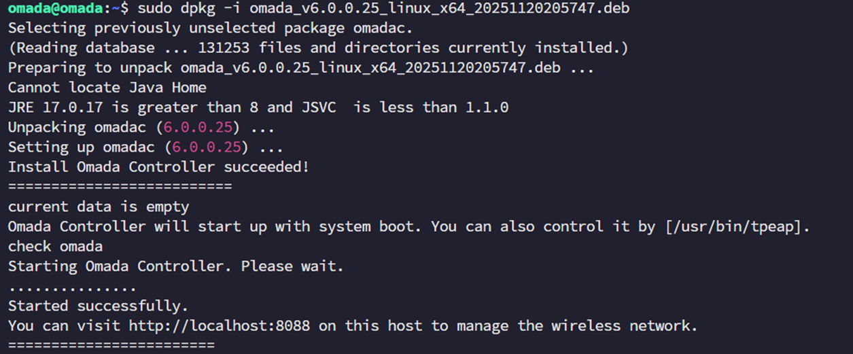
Task: Click 'Selecting previously unselected package omadac.' line
Action: 210,29
